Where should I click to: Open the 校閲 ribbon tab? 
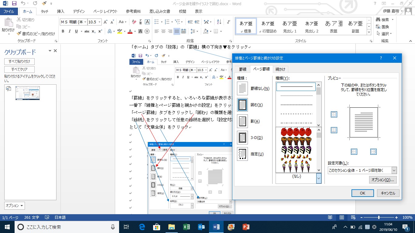[182, 12]
